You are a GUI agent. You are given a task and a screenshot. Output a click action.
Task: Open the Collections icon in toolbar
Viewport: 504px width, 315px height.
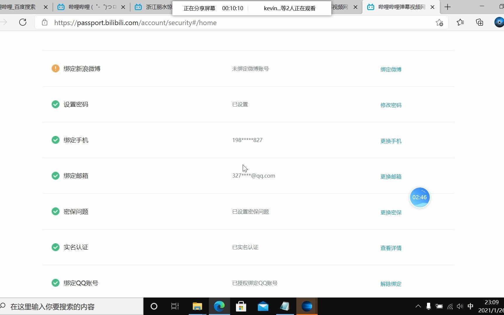pyautogui.click(x=480, y=22)
